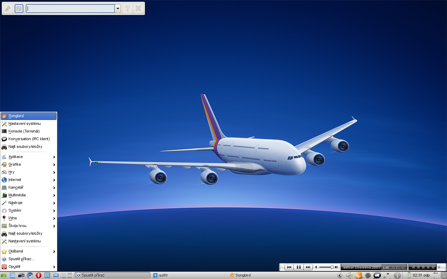447x279 pixels.
Task: Adjust the Songbird volume slider
Action: (327, 267)
